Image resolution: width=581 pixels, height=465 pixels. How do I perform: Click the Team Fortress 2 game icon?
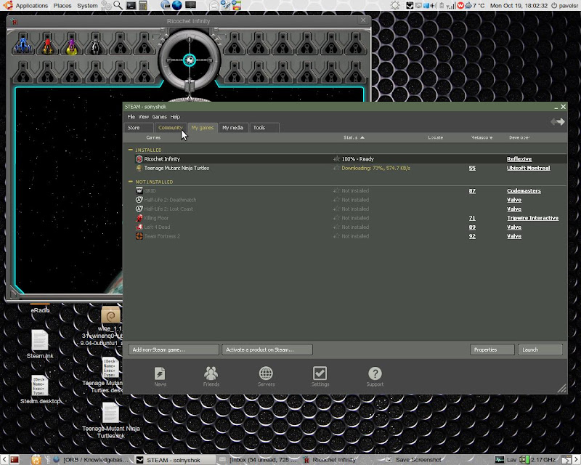139,236
